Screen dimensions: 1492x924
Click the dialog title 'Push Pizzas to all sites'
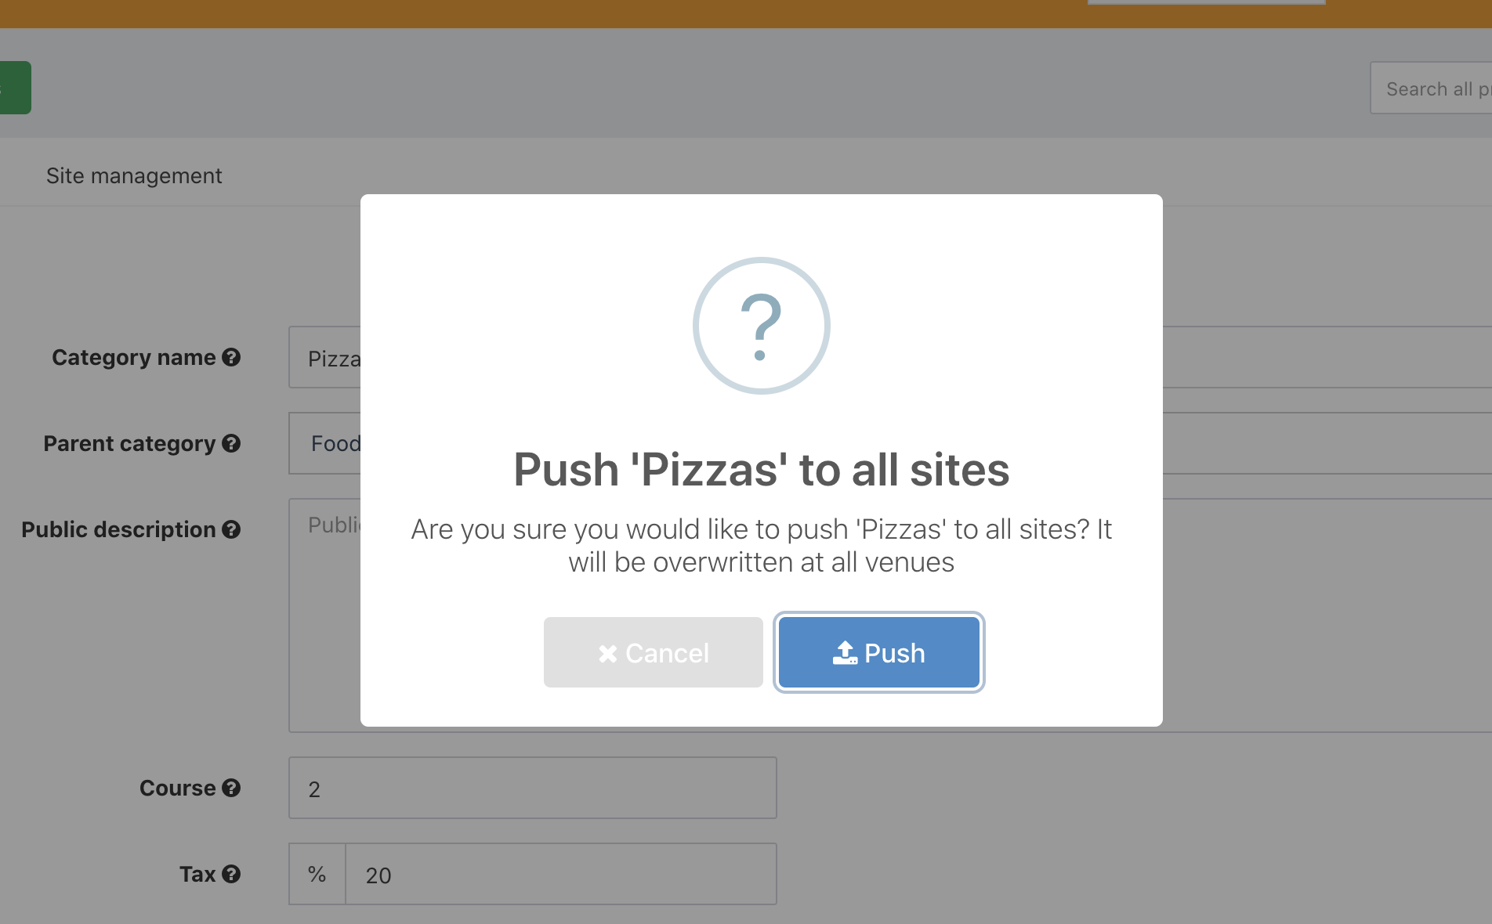pyautogui.click(x=761, y=470)
